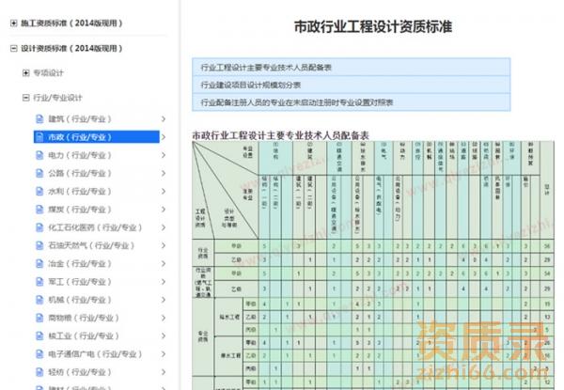Click the arrow chevron next to 机械（行业/专业）
The height and width of the screenshot is (390, 564).
[164, 301]
